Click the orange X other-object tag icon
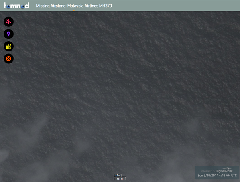The height and width of the screenshot is (182, 240). pyautogui.click(x=8, y=59)
